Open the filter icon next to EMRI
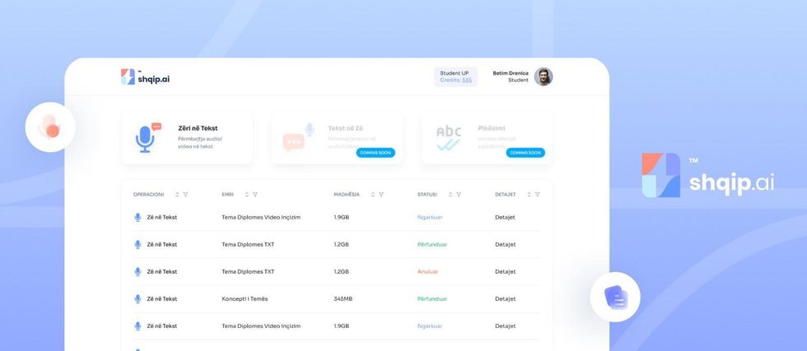 [x=255, y=195]
